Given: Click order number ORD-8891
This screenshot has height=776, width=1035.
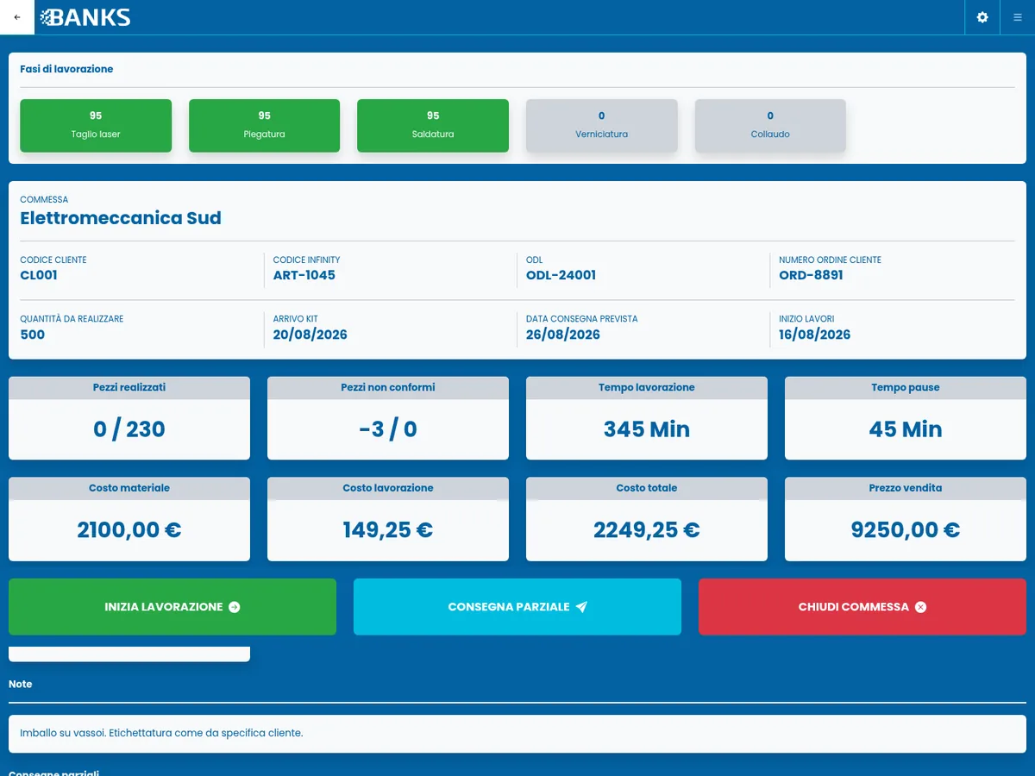Looking at the screenshot, I should pyautogui.click(x=811, y=275).
